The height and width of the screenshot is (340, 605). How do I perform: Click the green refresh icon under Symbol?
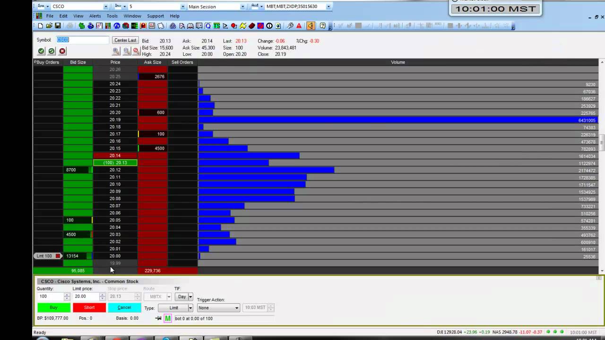pos(52,51)
